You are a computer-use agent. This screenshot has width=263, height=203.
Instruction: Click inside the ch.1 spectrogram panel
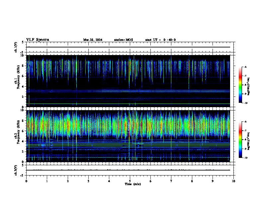tap(128, 81)
